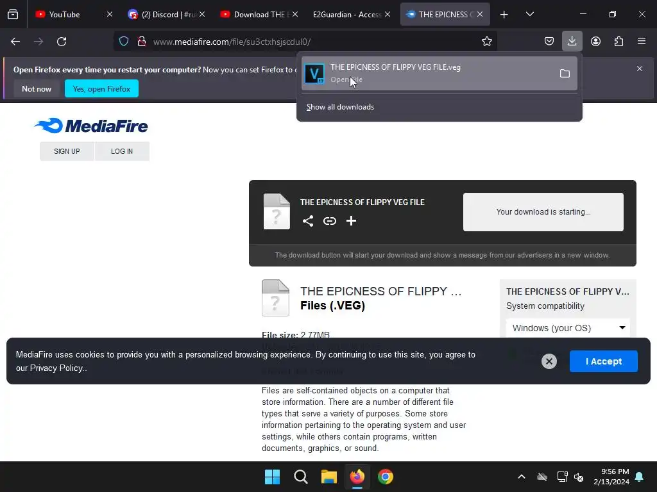Open tracking protection shield icon
The height and width of the screenshot is (492, 657).
pos(124,42)
